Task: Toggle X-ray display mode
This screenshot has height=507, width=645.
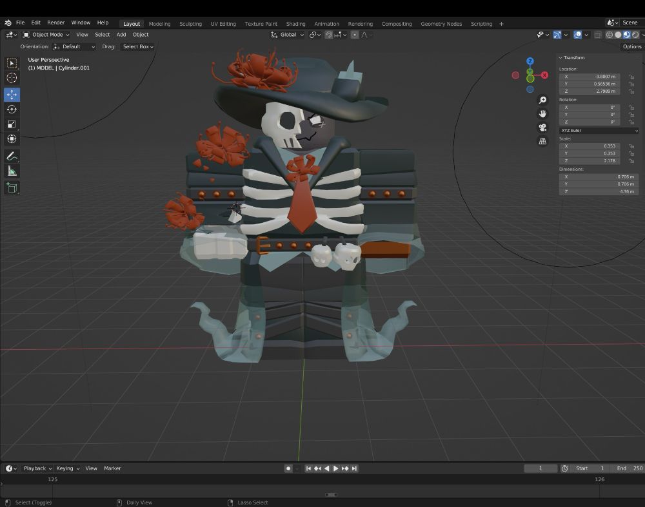Action: coord(598,35)
